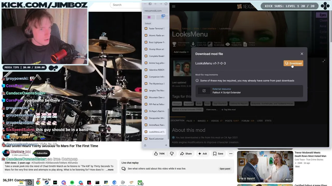Screen dimensions: 332x186
Task: Open Google Chrome from the taskbar
Action: click(x=38, y=183)
